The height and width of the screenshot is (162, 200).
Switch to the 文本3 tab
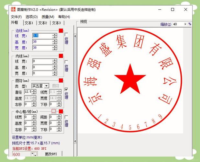point(56,23)
